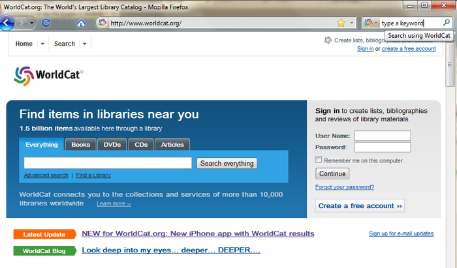Click the WorldCat logo
Image resolution: width=457 pixels, height=268 pixels.
48,76
